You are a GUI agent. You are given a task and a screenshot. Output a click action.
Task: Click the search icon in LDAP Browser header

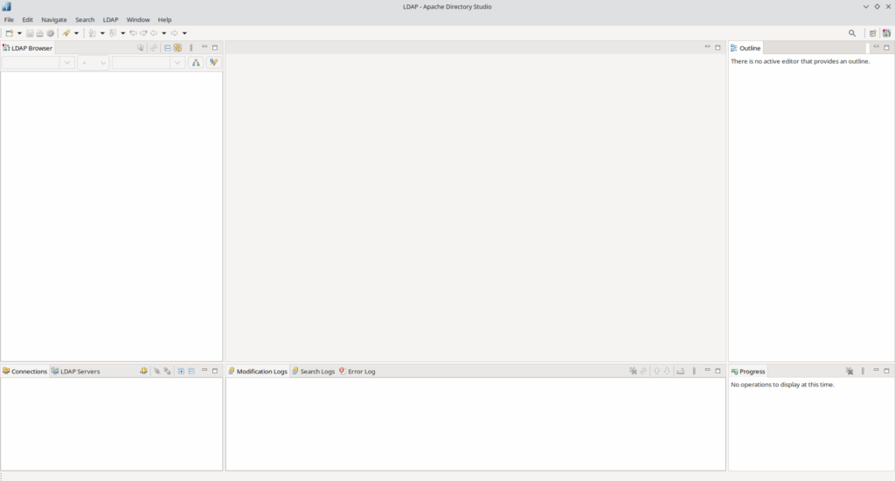[141, 48]
